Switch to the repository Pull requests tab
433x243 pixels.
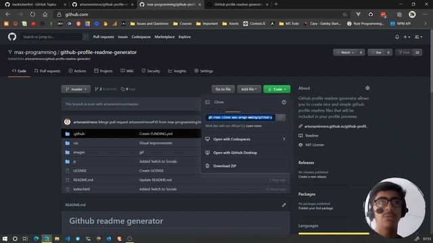47,71
